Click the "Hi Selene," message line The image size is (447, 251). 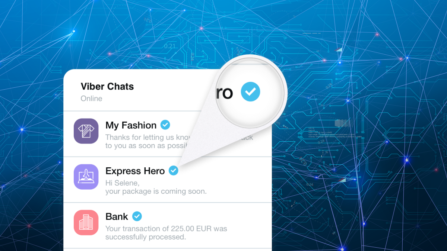pyautogui.click(x=122, y=183)
